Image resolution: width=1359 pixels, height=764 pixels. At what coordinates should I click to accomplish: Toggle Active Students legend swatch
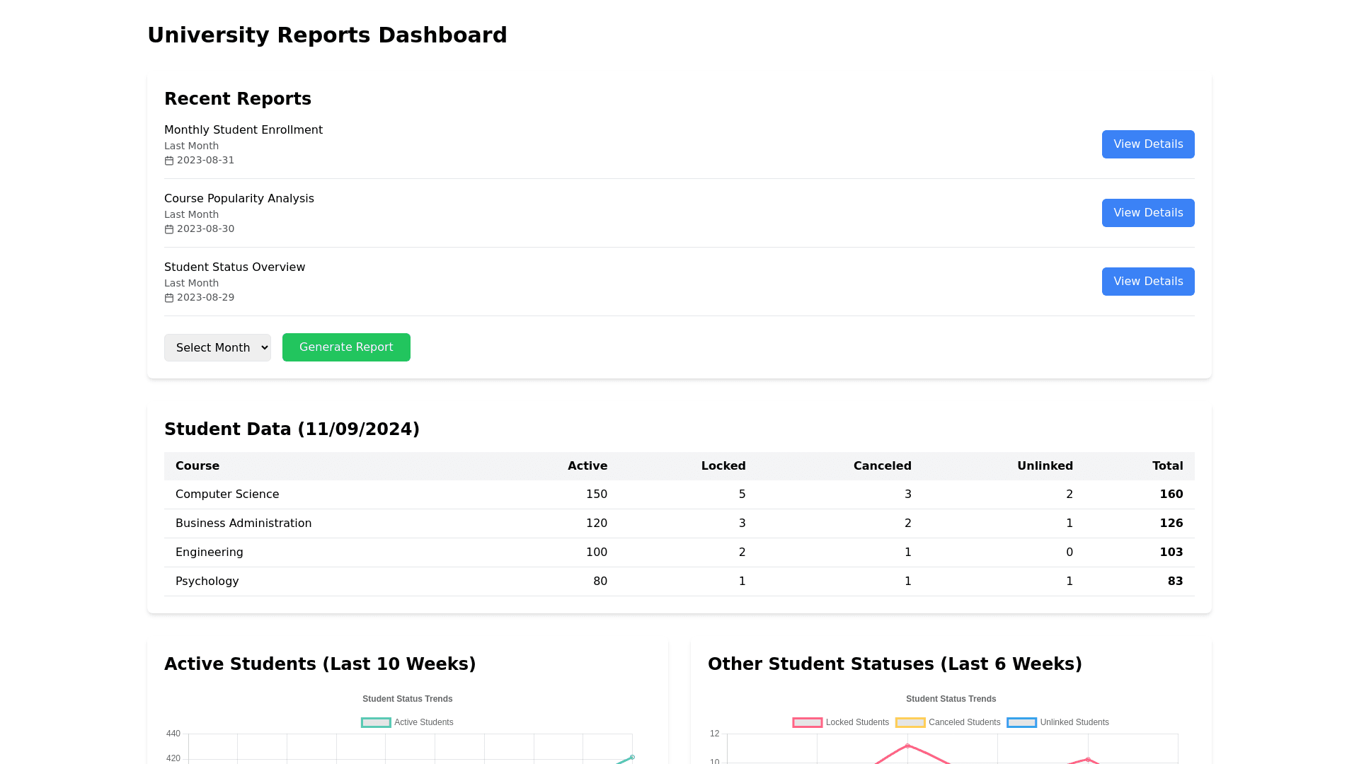coord(376,722)
